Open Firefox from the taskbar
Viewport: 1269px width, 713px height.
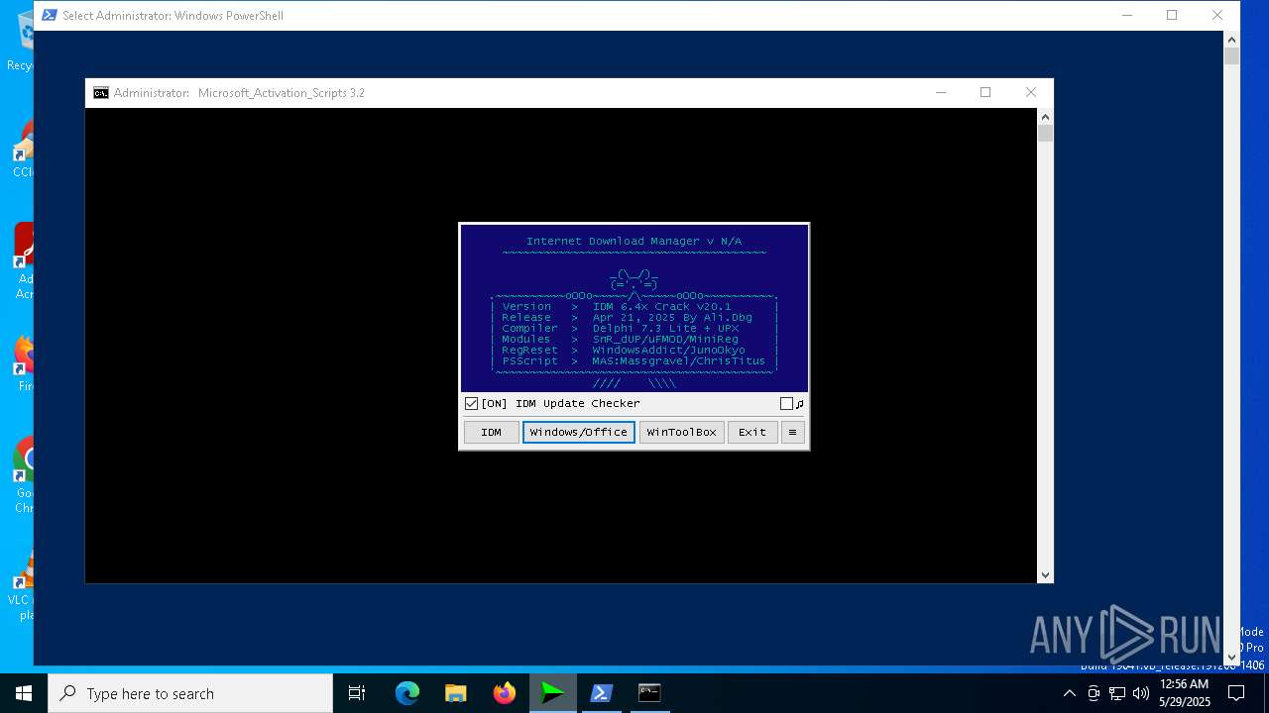505,693
